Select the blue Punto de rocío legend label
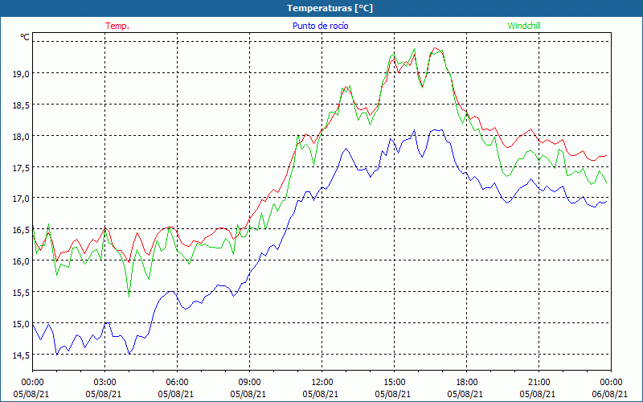 click(320, 26)
